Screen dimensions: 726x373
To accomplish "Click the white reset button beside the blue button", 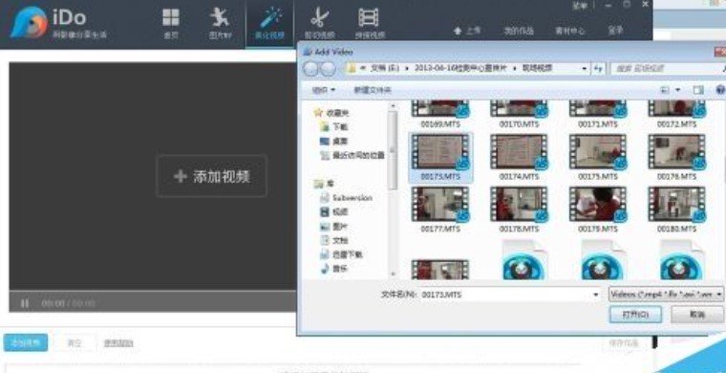I will pyautogui.click(x=75, y=343).
